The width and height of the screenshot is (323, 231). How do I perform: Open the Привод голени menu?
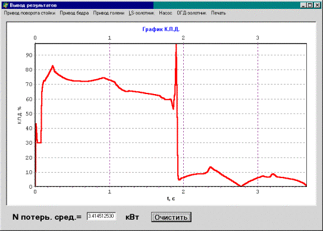pyautogui.click(x=109, y=13)
